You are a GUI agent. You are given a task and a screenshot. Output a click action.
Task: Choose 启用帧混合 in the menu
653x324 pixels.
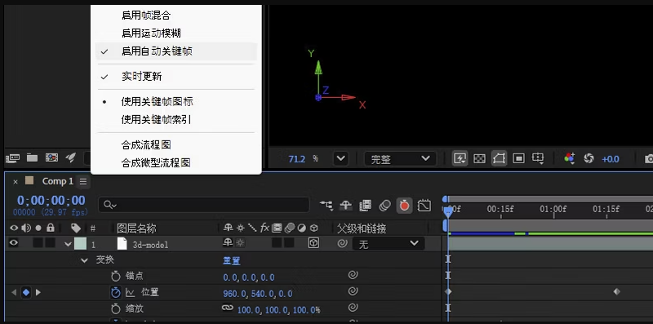click(x=146, y=16)
